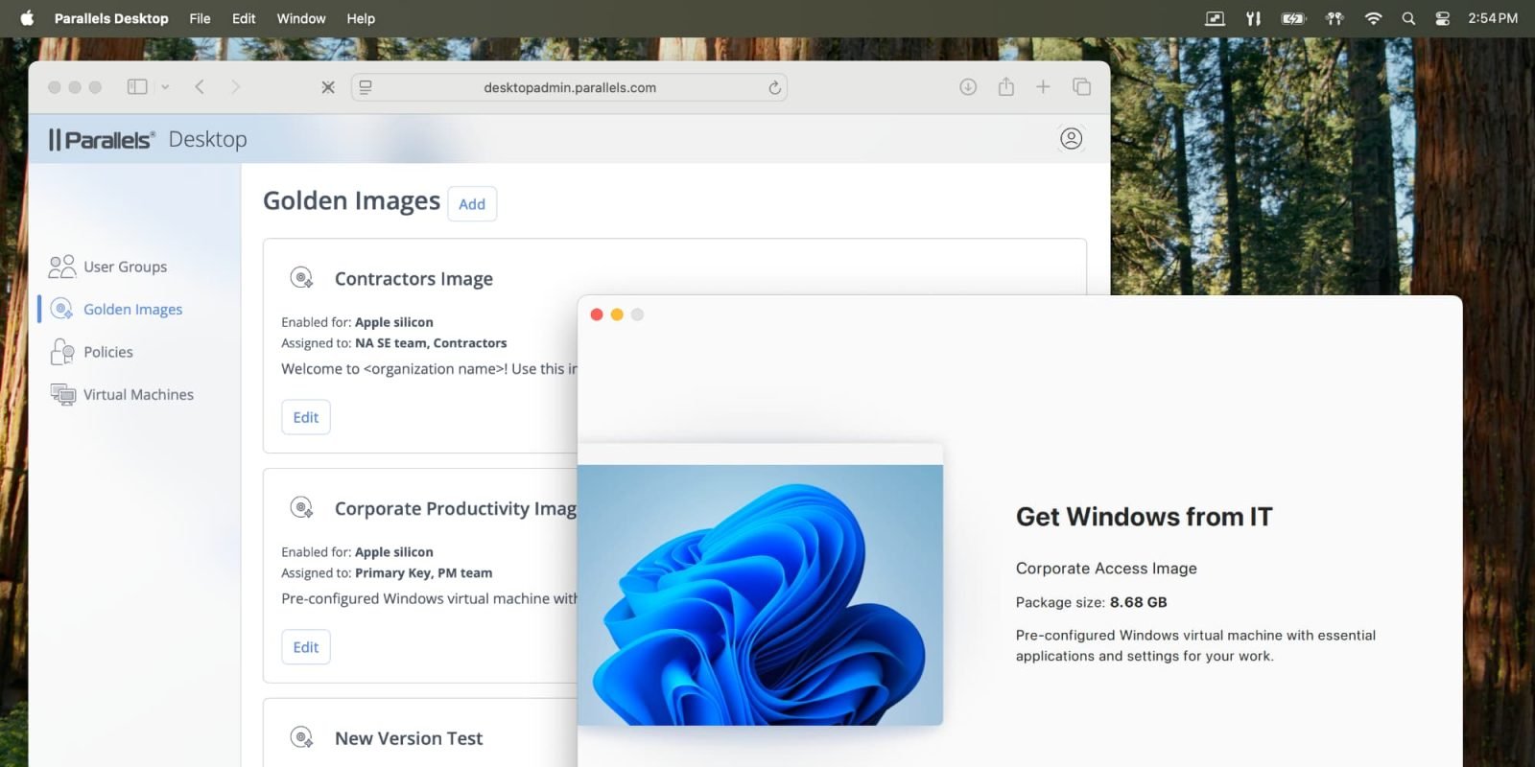Image resolution: width=1535 pixels, height=767 pixels.
Task: Reload the page in address bar
Action: coord(774,88)
